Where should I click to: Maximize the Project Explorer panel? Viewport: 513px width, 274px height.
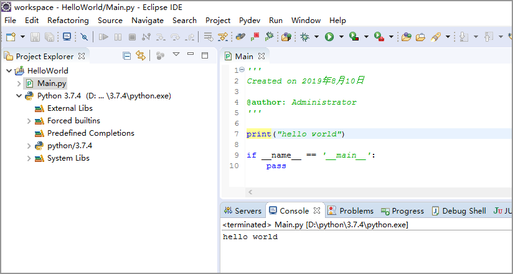pyautogui.click(x=205, y=55)
